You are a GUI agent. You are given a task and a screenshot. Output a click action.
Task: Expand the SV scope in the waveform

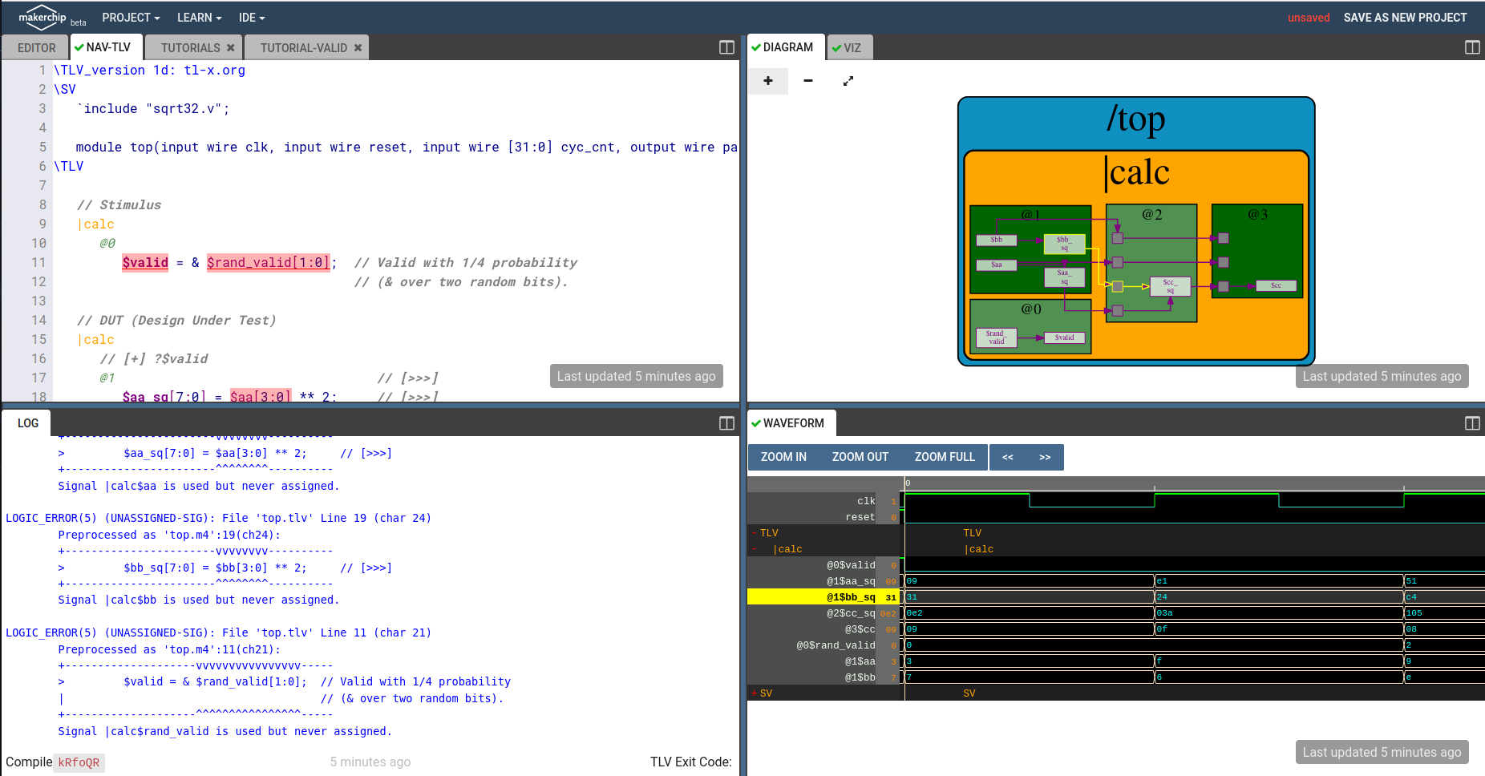(753, 693)
